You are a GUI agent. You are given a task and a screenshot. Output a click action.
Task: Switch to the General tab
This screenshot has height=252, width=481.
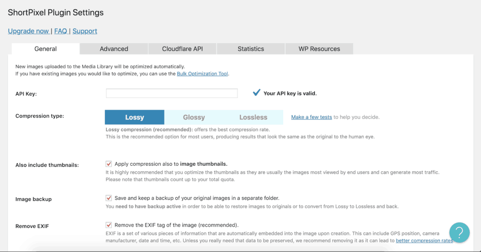pos(46,49)
